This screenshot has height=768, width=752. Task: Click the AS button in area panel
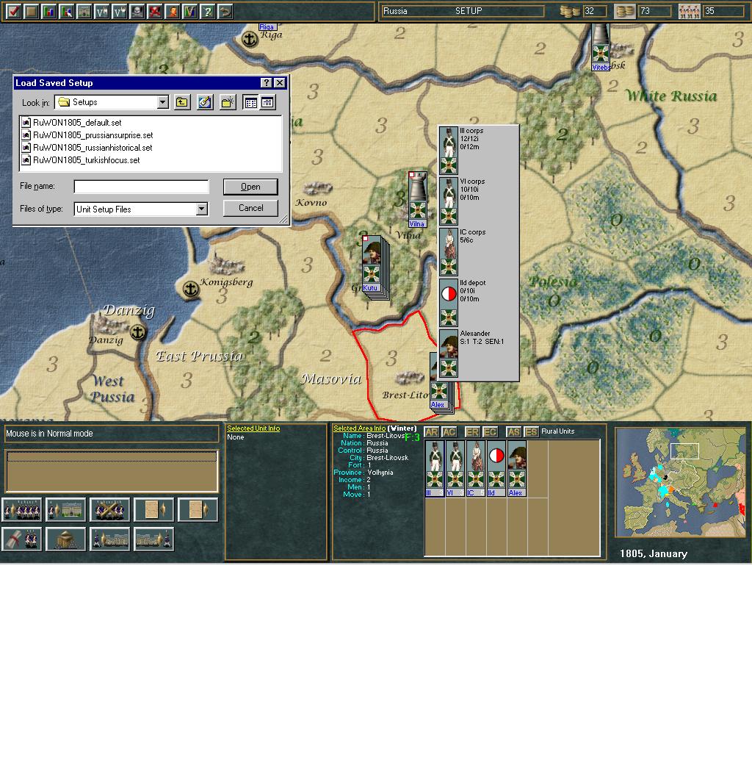tap(513, 432)
